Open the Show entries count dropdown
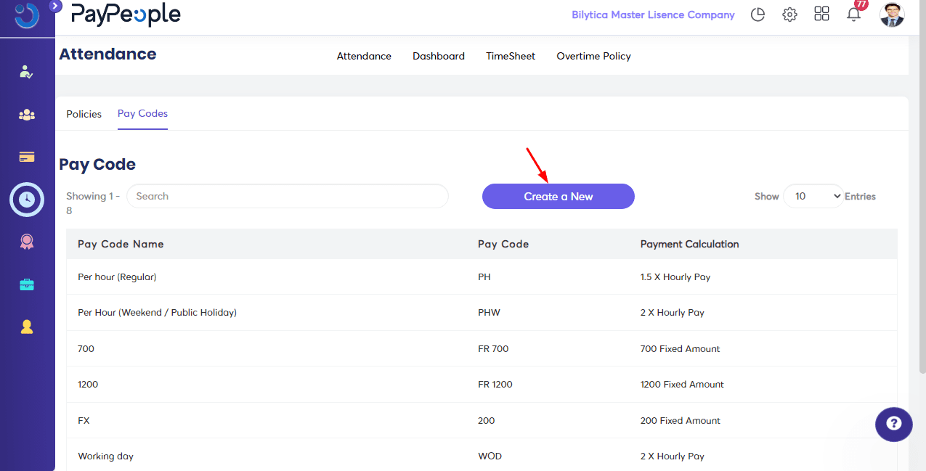The width and height of the screenshot is (926, 471). pos(813,196)
